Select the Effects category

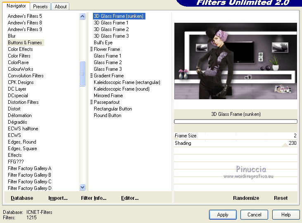[14, 155]
